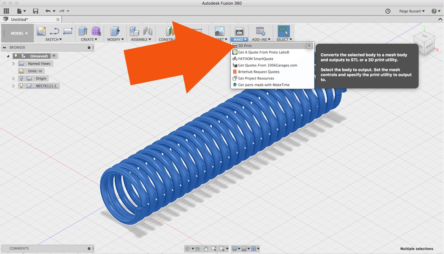This screenshot has height=254, width=444.
Task: Open the undo history dropdown arrow
Action: (54, 11)
